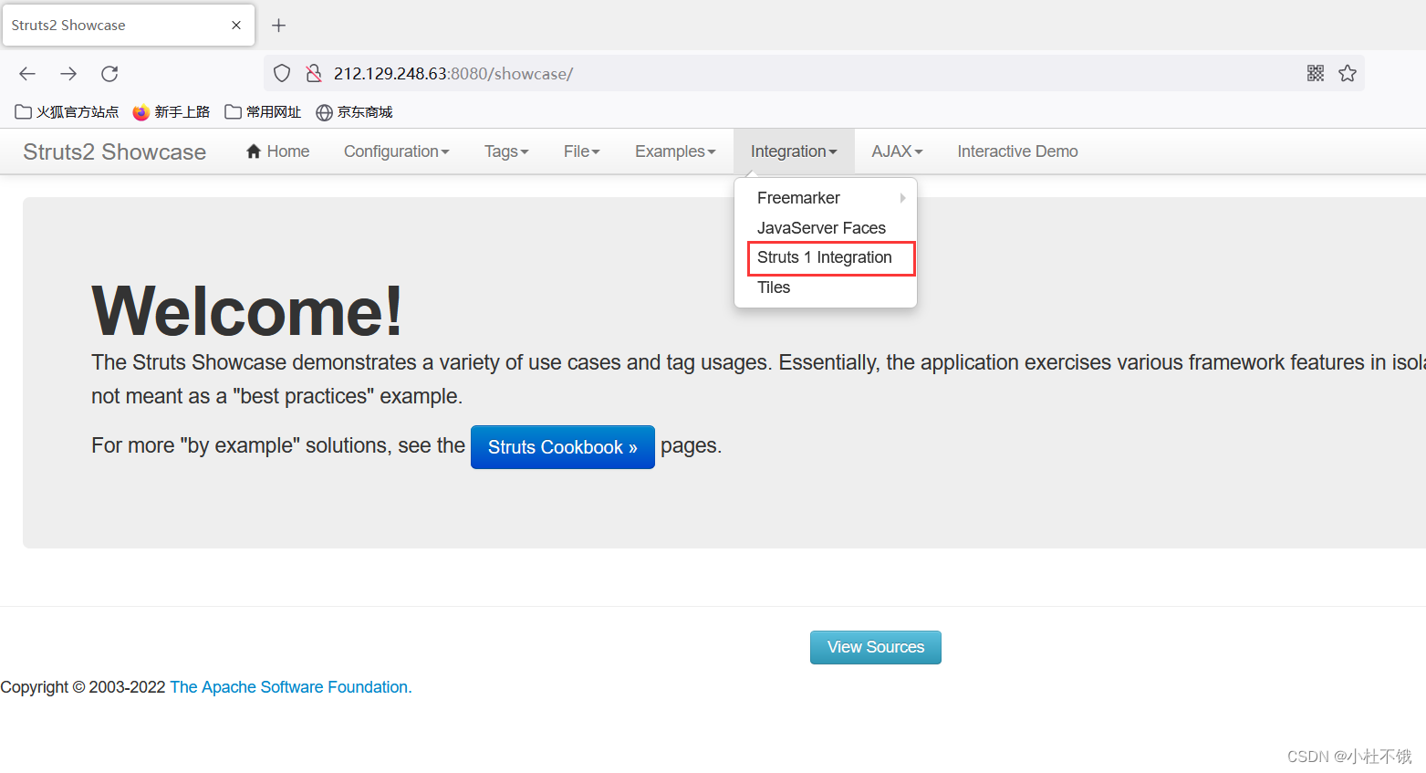
Task: Select Struts 1 Integration menu item
Action: (826, 257)
